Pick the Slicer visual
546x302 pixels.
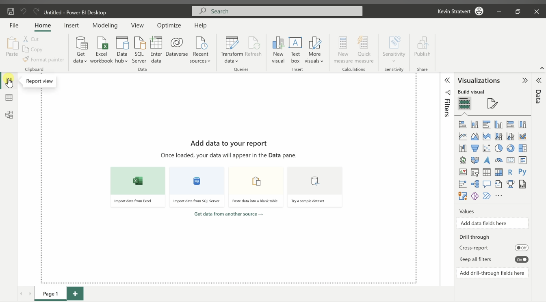pyautogui.click(x=474, y=172)
